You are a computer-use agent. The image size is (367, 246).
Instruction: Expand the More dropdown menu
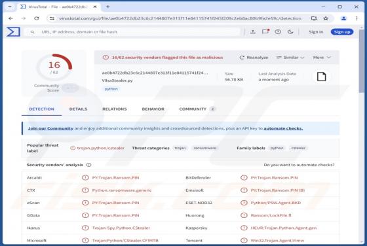click(x=322, y=58)
